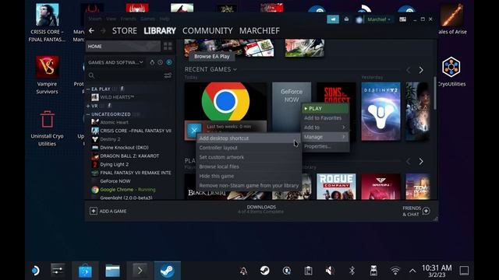Image resolution: width=499 pixels, height=280 pixels.
Task: Open advanced library filter settings icon
Action: 168,75
